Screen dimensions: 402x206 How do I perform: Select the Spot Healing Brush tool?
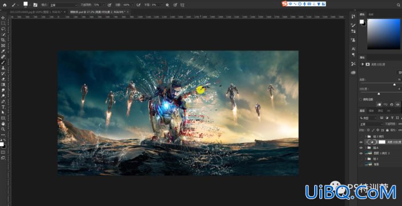[x=3, y=57]
